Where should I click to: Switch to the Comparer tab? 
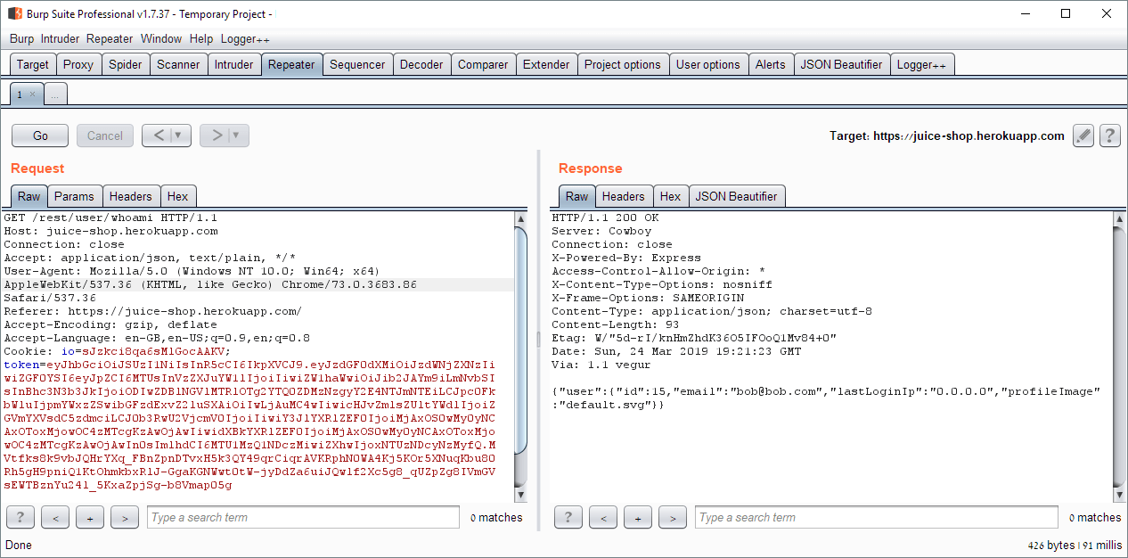483,64
